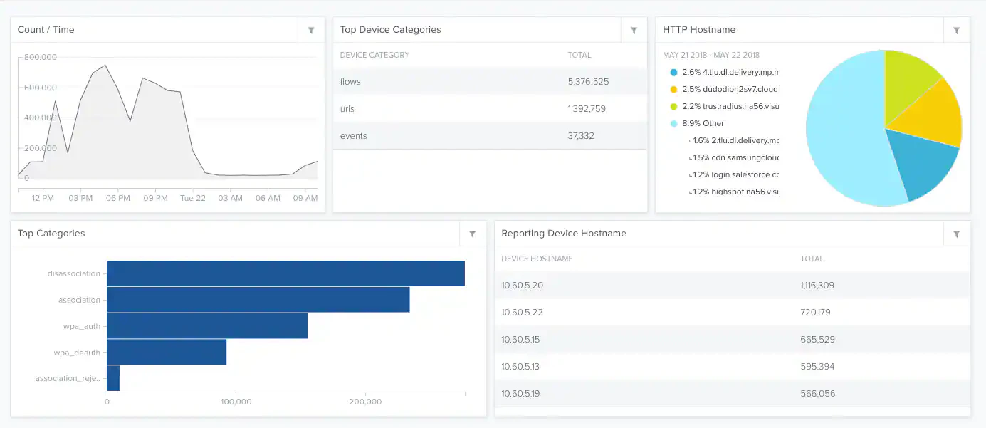
Task: Open filter for Count / Time panel
Action: pos(311,30)
